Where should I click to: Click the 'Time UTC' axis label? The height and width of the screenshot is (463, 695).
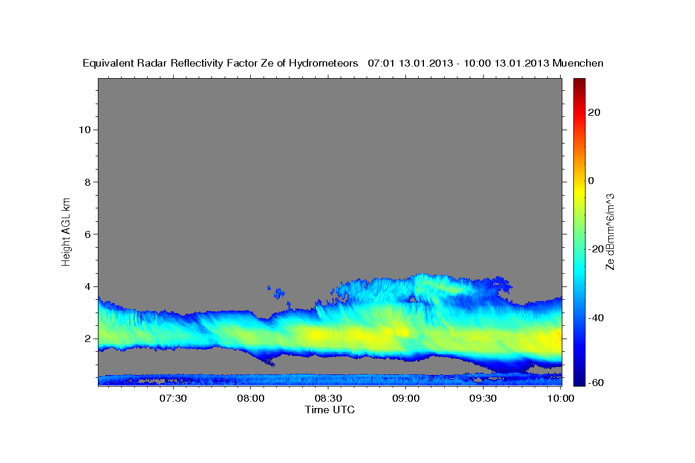(x=330, y=410)
